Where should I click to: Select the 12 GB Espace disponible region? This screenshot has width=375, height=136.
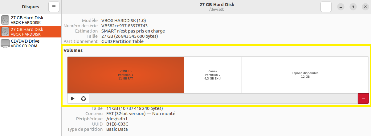(305, 75)
